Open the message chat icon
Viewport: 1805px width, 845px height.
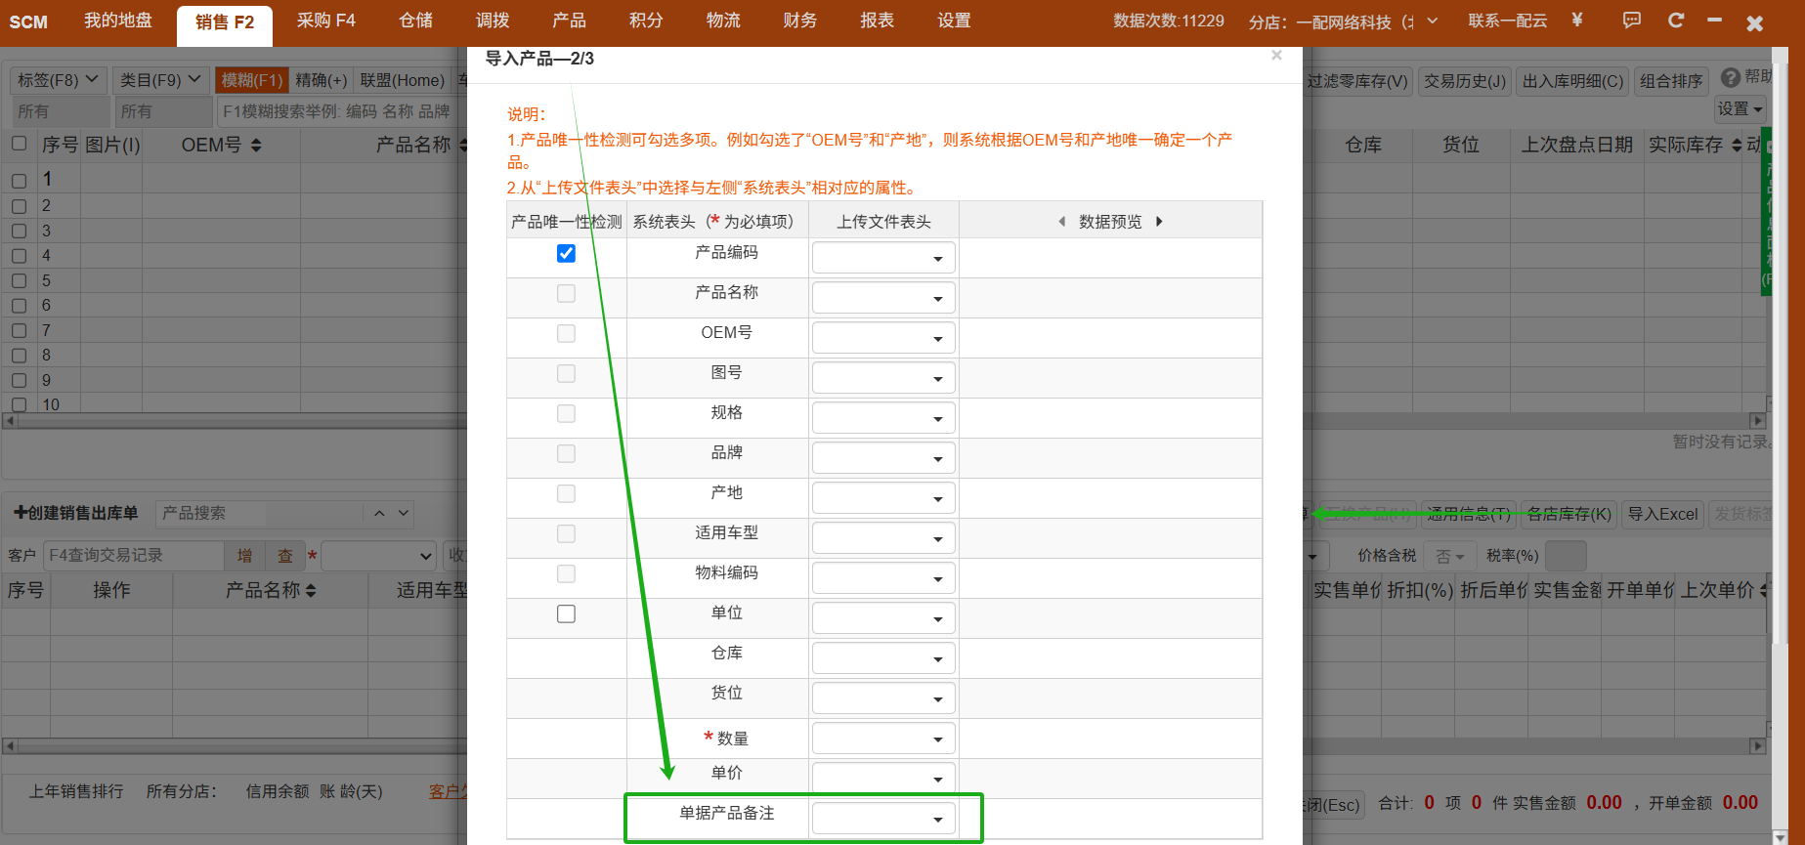coord(1631,20)
